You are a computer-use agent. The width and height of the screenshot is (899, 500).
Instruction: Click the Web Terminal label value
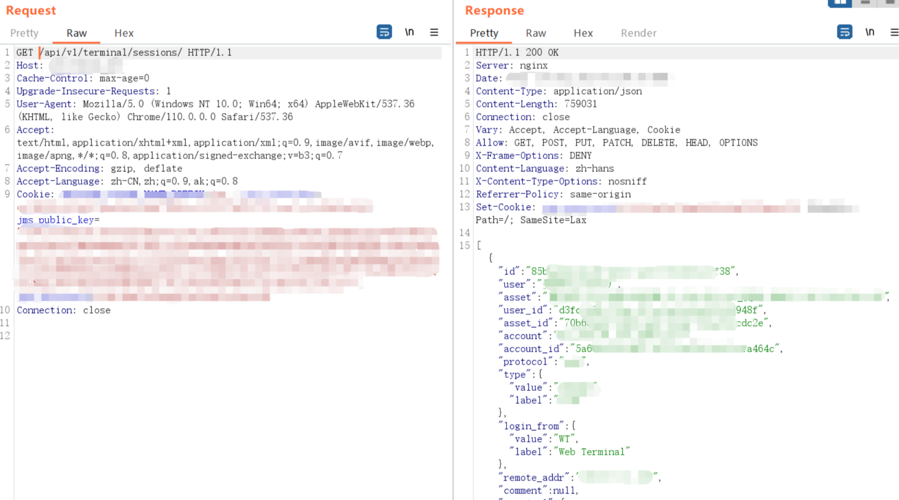point(592,452)
